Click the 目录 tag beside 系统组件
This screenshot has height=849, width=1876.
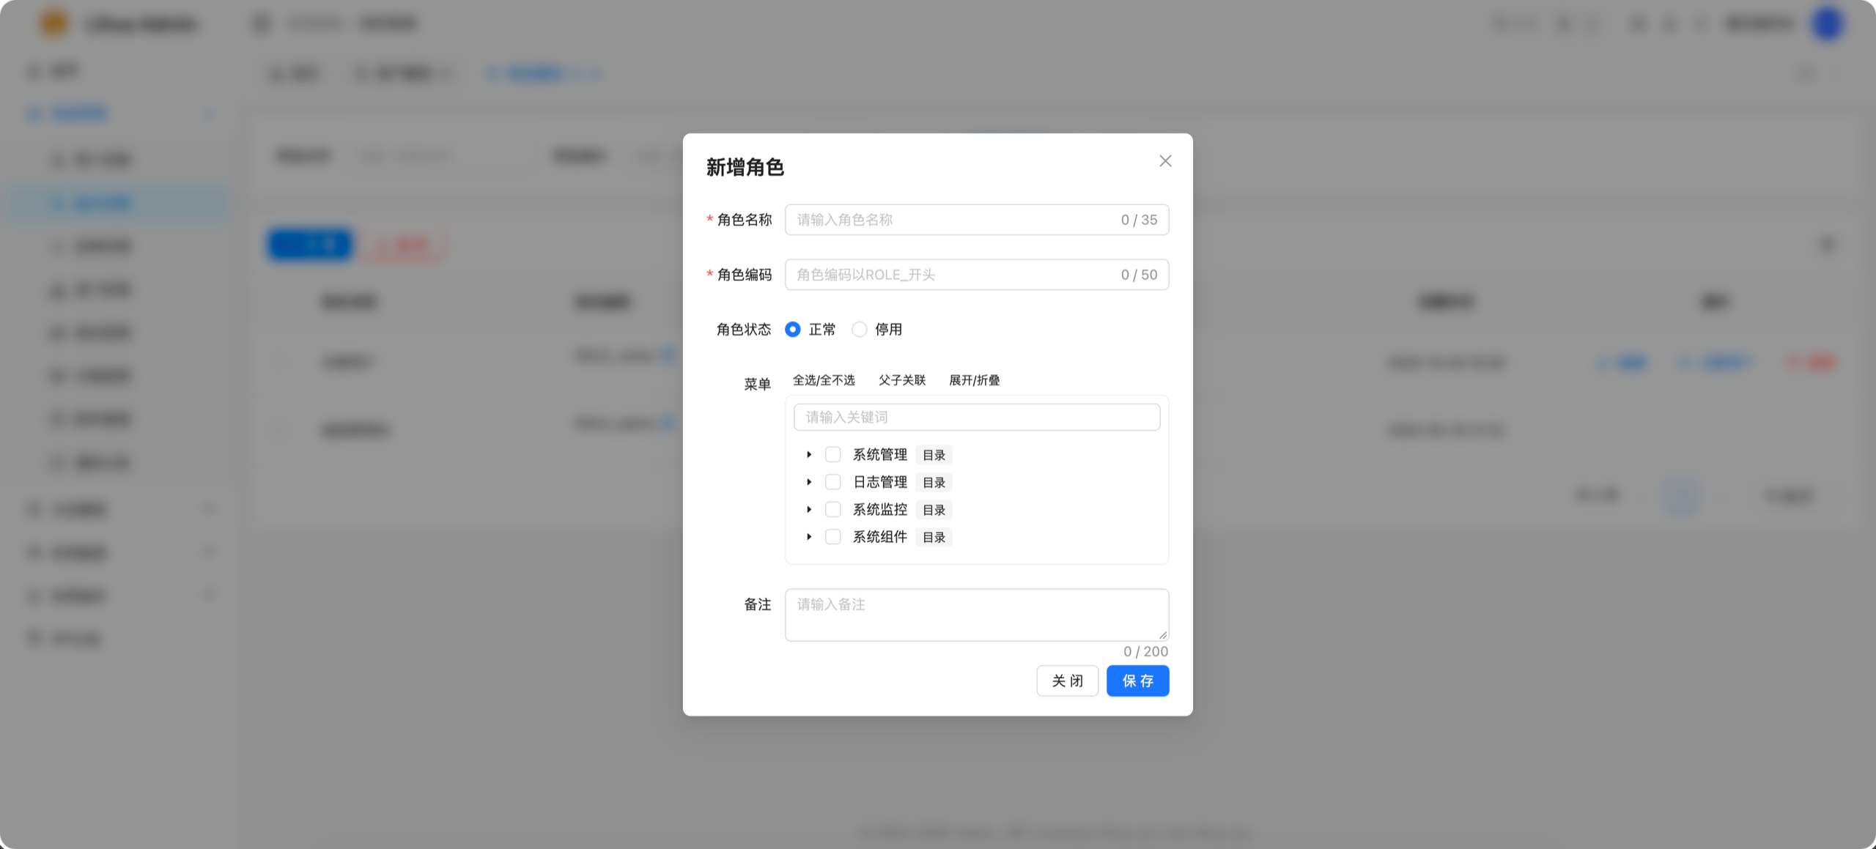(934, 537)
